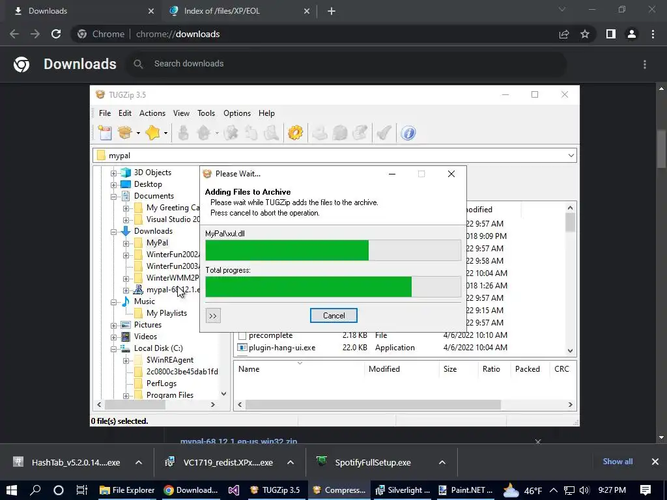The height and width of the screenshot is (500, 667).
Task: Open the dropdown arrow beside Open Archive icon
Action: 138,133
